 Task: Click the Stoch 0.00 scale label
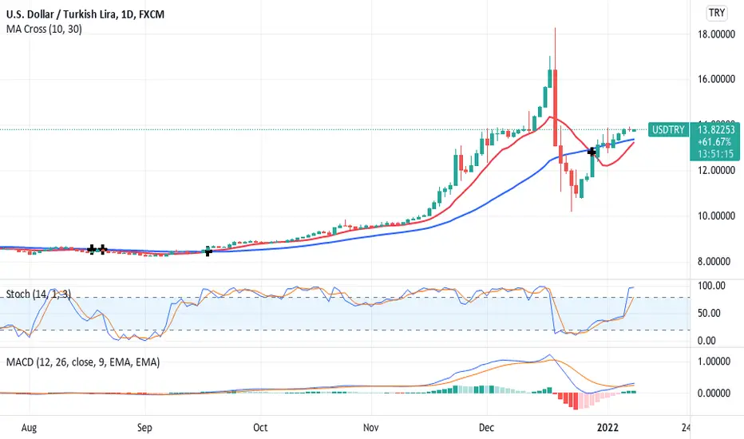[706, 341]
